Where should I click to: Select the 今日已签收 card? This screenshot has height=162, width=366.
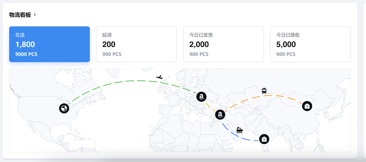310,44
